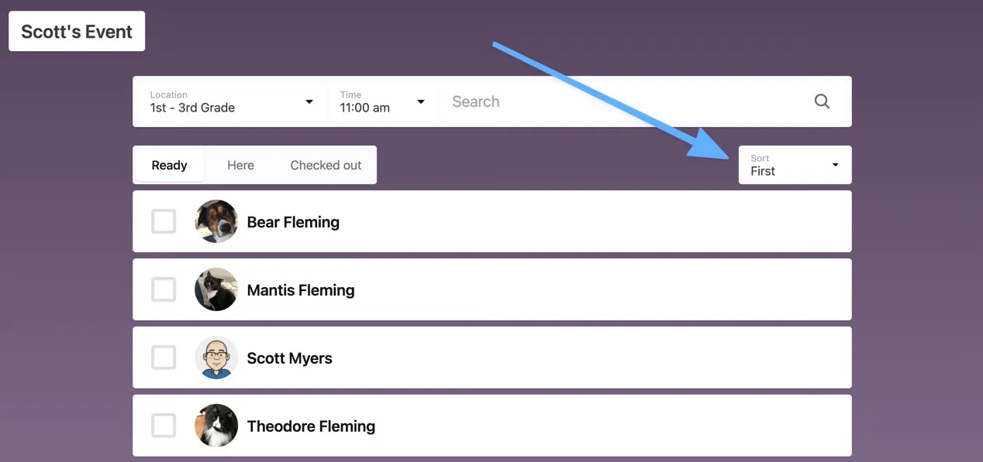This screenshot has height=462, width=983.
Task: Open the Location dropdown
Action: [231, 101]
